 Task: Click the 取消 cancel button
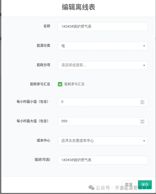(x=129, y=185)
